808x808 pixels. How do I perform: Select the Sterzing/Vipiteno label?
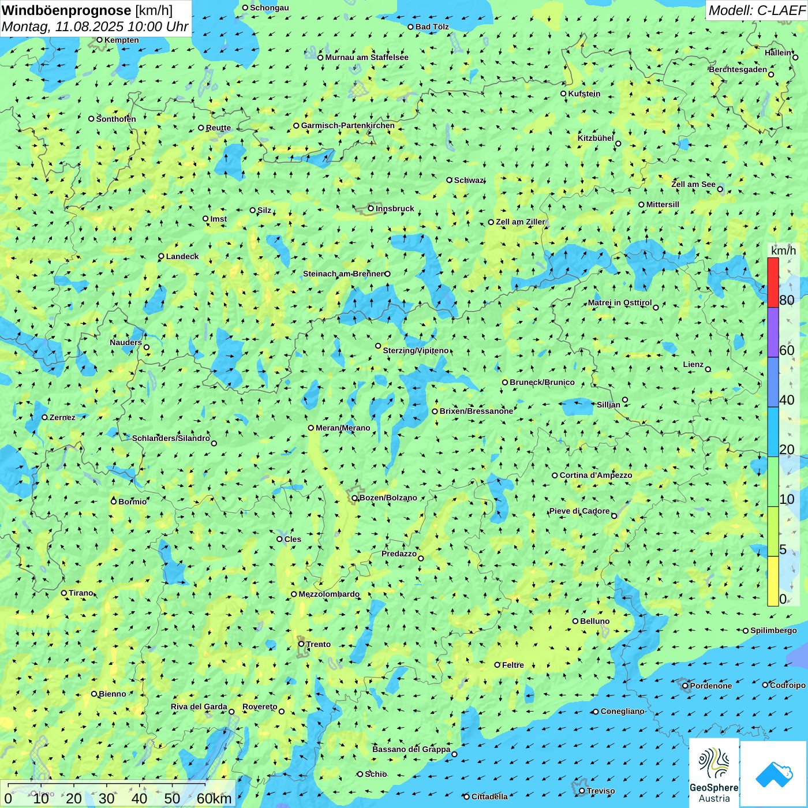pyautogui.click(x=416, y=350)
